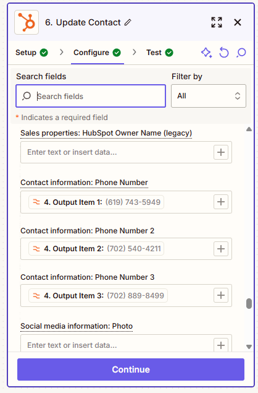Insert data into HubSpot Owner Name field

pyautogui.click(x=221, y=152)
